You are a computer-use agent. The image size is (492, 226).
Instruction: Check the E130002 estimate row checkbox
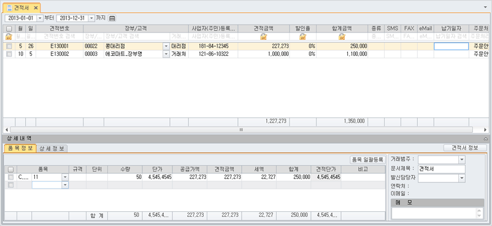tap(9, 54)
